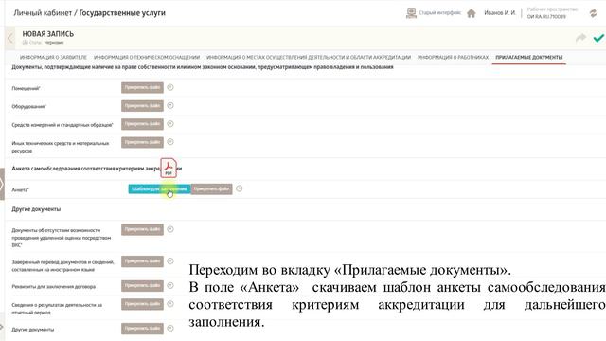Attach file for Средств измерений и стандартных образцов
This screenshot has width=606, height=341.
(x=142, y=124)
